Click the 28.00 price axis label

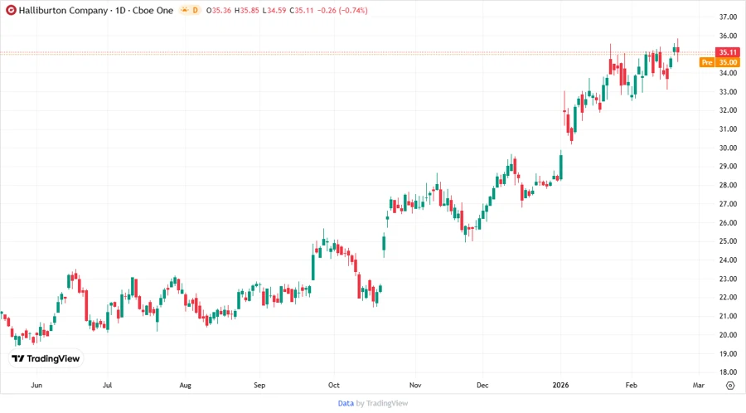(x=728, y=185)
